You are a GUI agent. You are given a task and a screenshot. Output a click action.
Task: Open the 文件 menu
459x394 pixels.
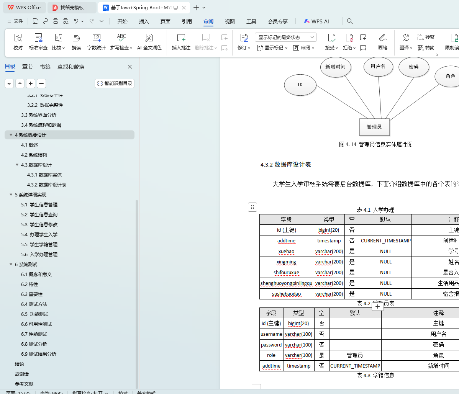point(15,21)
